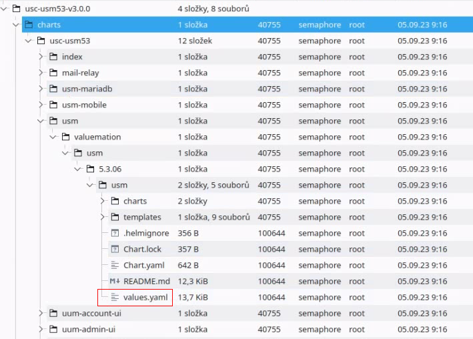
Task: Expand the uum-account-ui folder
Action: pos(41,314)
